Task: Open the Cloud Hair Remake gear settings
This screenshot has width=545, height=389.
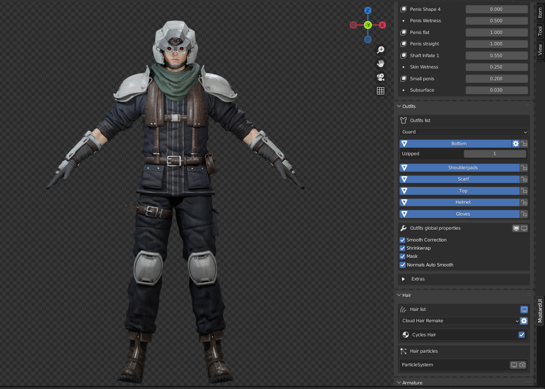Action: click(x=524, y=321)
